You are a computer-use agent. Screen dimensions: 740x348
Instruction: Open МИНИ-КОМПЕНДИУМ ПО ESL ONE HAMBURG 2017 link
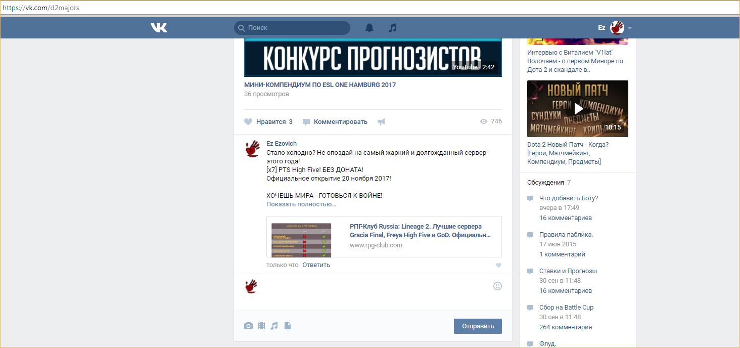pos(320,85)
